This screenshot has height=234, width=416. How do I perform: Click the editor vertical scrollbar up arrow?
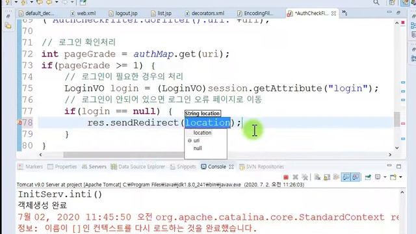point(397,23)
